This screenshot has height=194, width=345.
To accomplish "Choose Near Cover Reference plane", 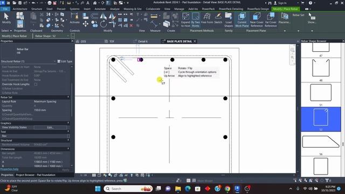I will point(257,20).
